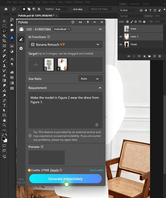This screenshot has width=166, height=198.
Task: Switch to the Channels tab
Action: [x=134, y=4]
